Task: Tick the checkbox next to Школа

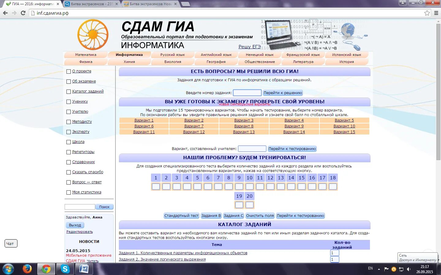Action: (69, 142)
